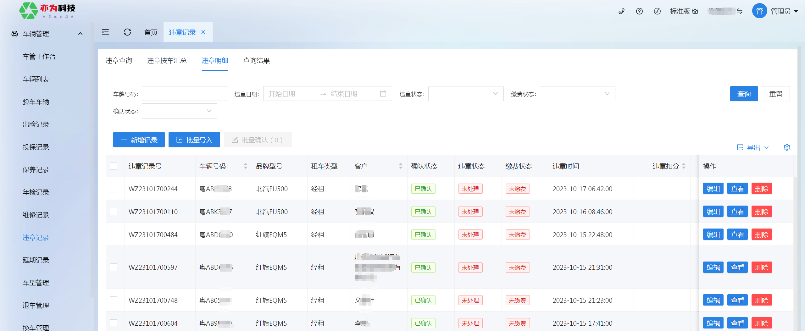Open the 导出 export dropdown
Screen dimensions: 805x331
[x=753, y=147]
